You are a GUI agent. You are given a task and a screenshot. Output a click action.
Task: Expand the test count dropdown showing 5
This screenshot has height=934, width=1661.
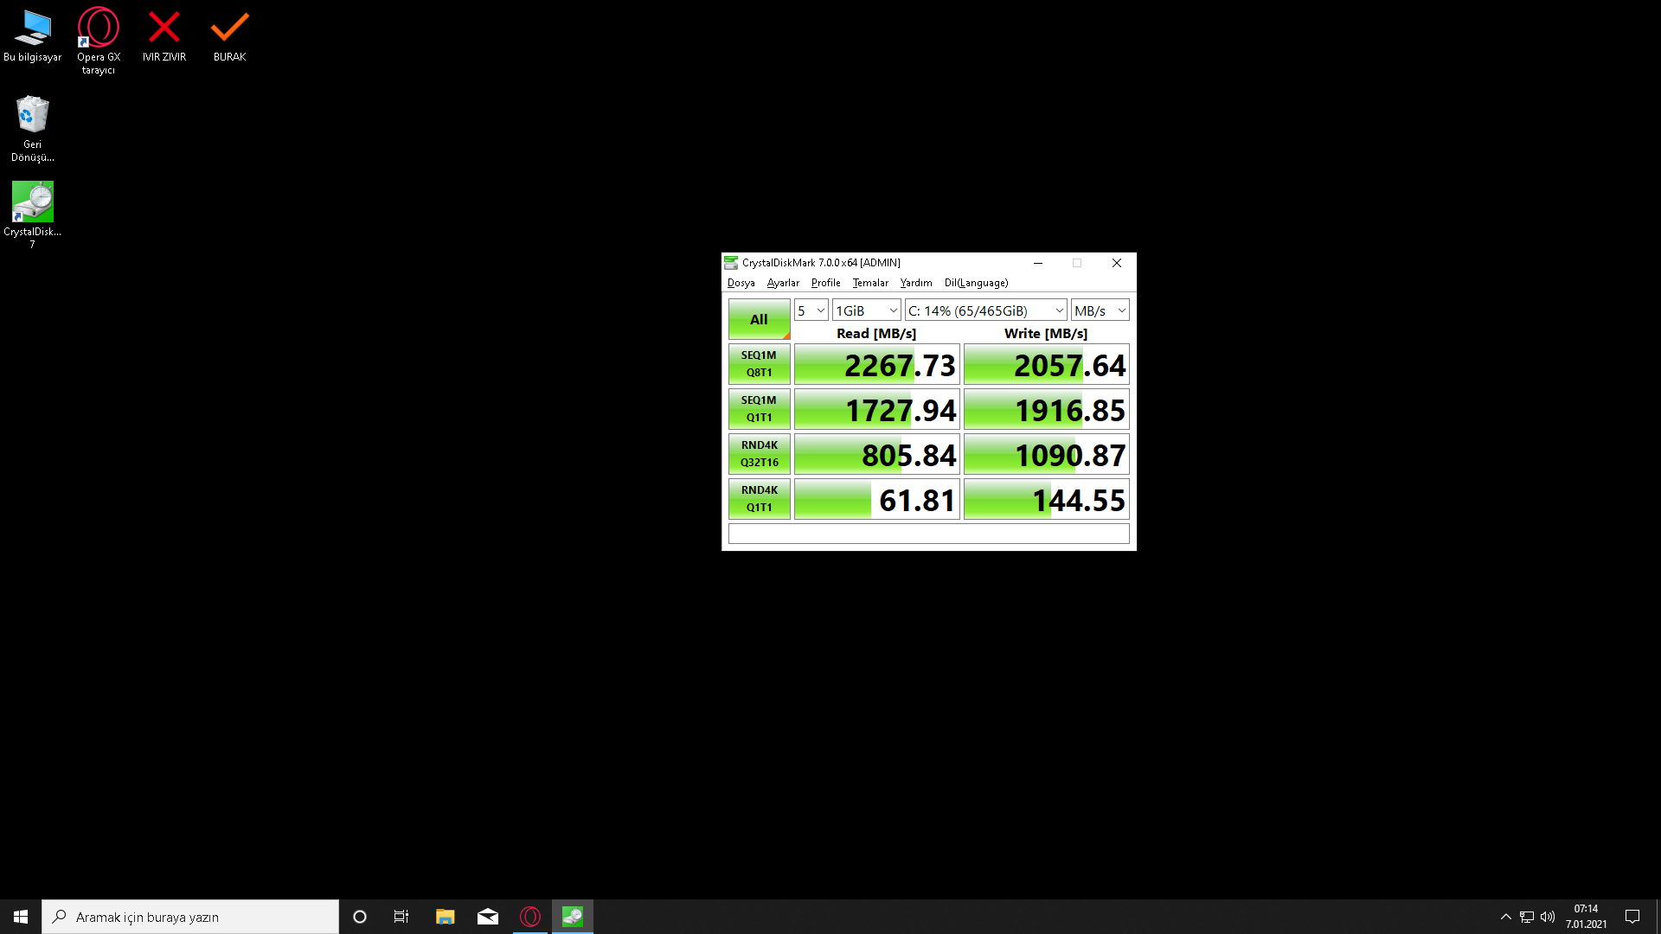811,310
